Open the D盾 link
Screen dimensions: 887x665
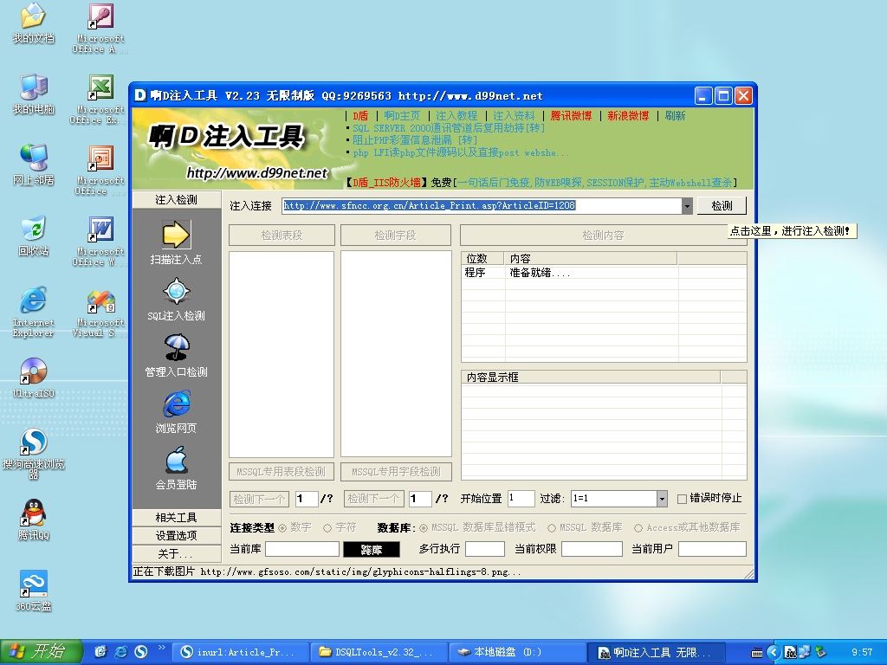coord(360,116)
